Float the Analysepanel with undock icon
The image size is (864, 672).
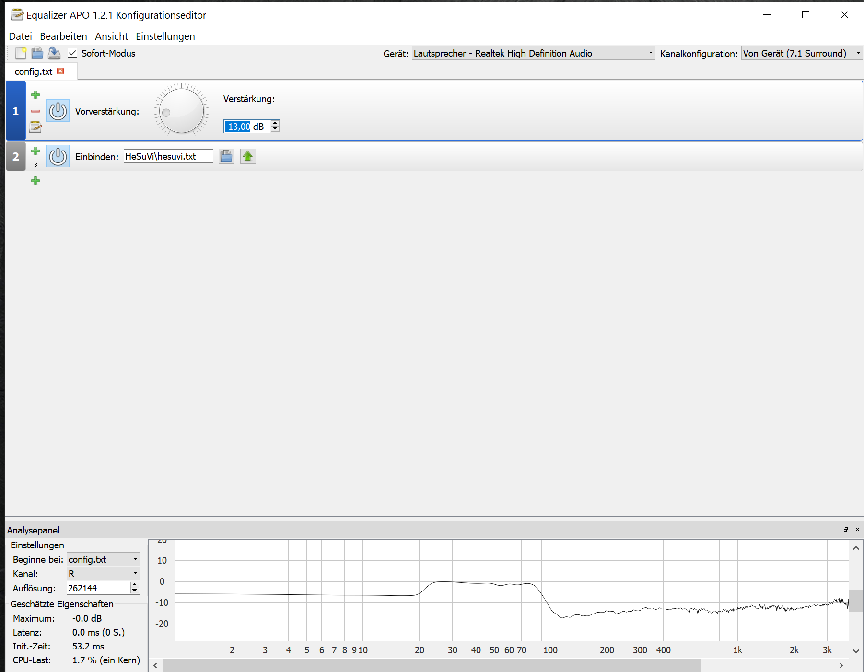point(846,530)
